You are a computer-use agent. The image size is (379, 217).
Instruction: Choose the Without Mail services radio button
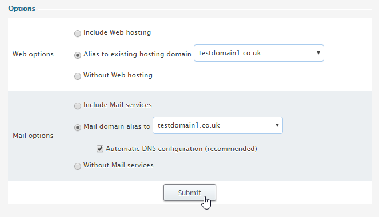pos(78,166)
